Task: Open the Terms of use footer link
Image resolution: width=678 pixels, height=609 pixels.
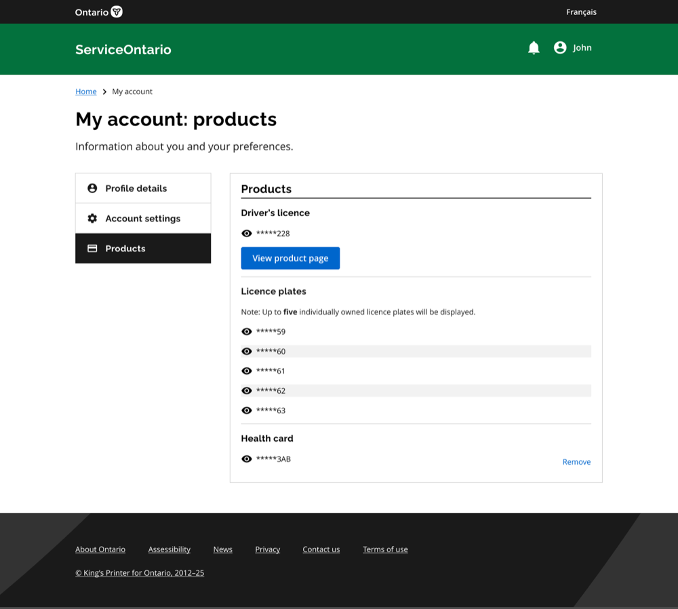Action: tap(385, 549)
